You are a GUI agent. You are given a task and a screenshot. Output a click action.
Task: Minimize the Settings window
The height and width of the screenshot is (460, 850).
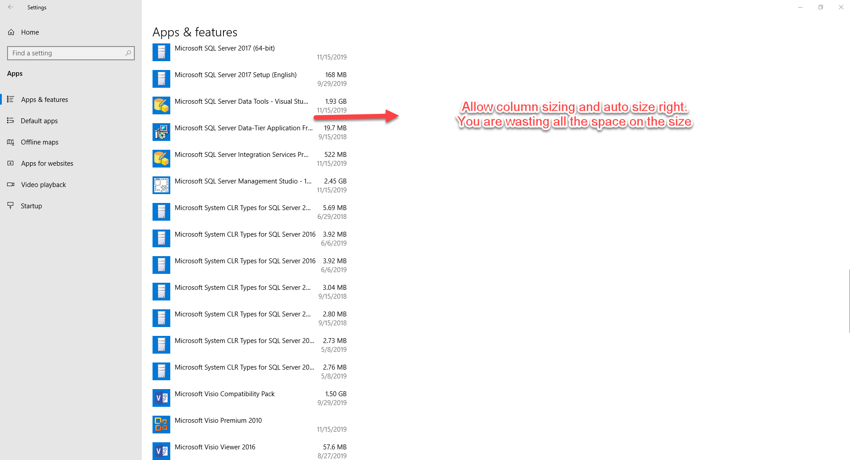point(800,7)
